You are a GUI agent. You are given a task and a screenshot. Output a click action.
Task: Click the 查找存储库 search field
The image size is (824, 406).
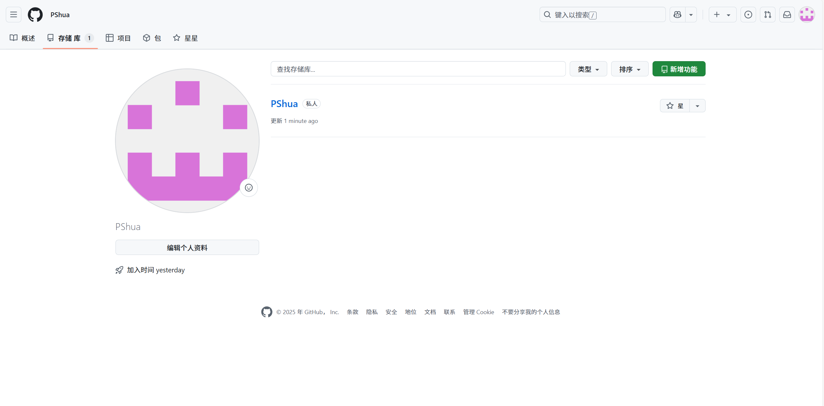tap(418, 69)
